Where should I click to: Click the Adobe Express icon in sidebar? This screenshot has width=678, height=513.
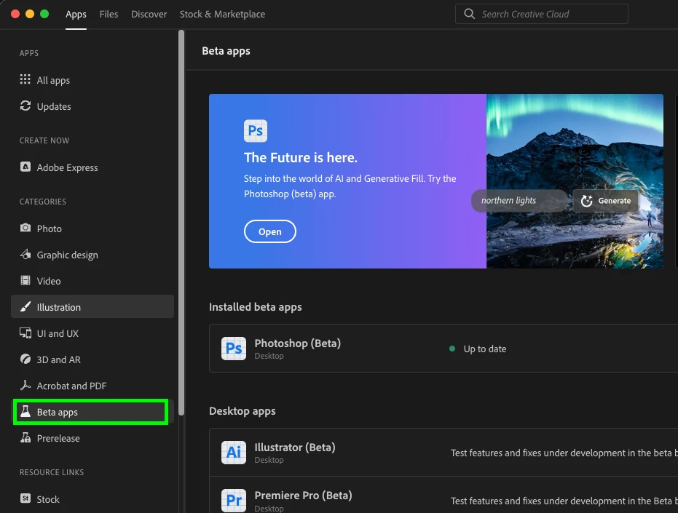(25, 167)
